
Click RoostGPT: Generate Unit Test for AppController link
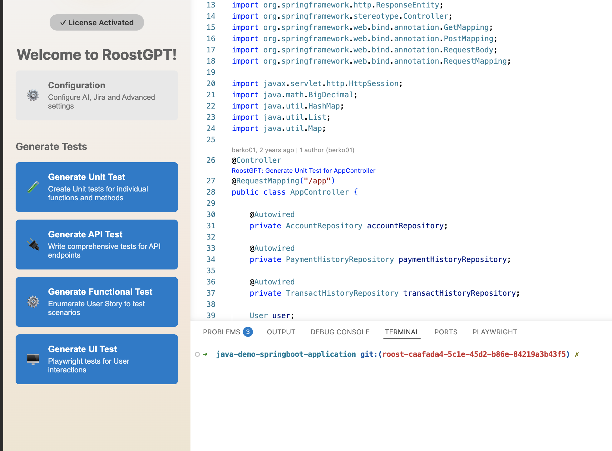[x=303, y=171]
